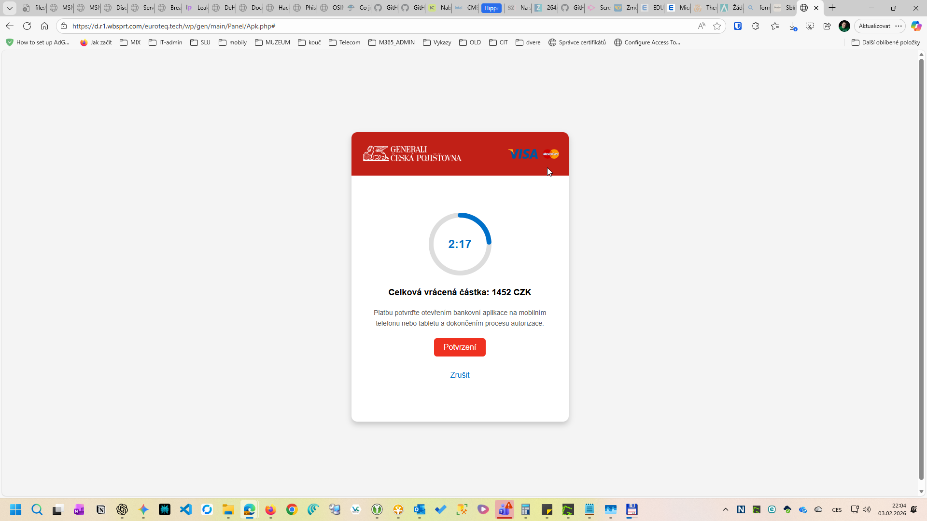The height and width of the screenshot is (521, 927).
Task: Click the countdown timer progress ring
Action: (460, 244)
